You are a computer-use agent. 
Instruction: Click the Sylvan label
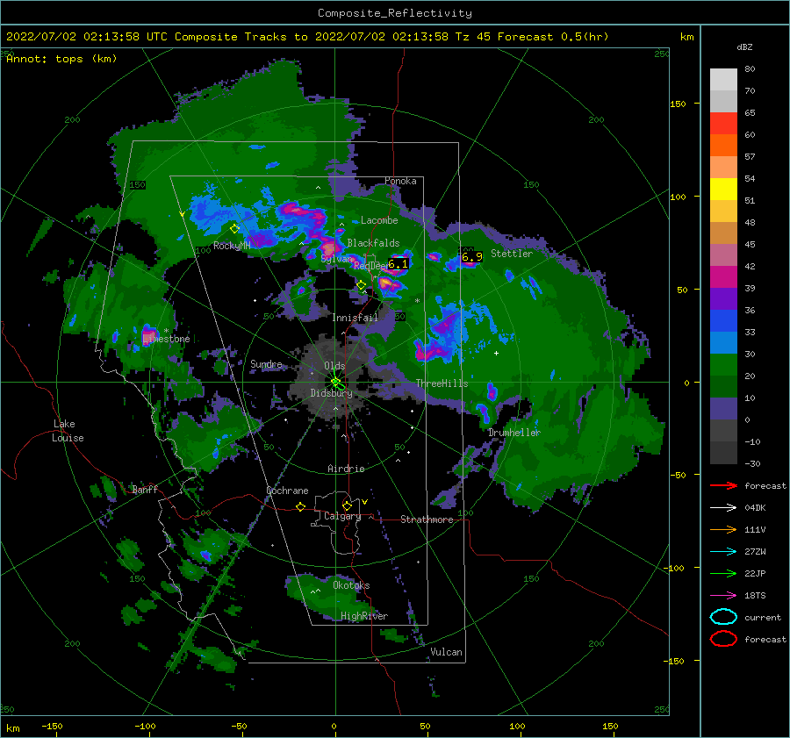[x=336, y=259]
